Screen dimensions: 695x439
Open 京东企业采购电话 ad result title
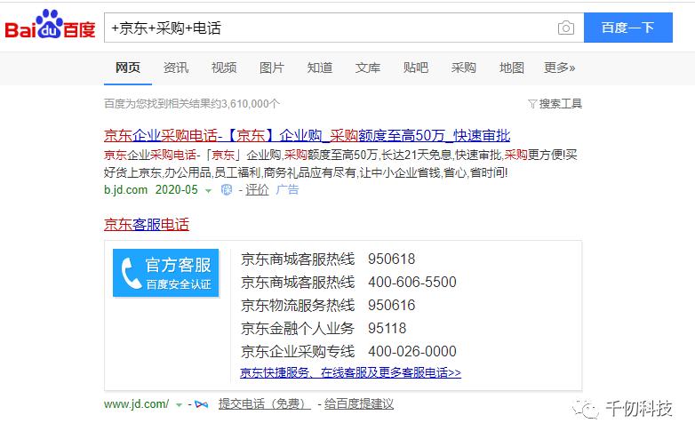tap(307, 135)
